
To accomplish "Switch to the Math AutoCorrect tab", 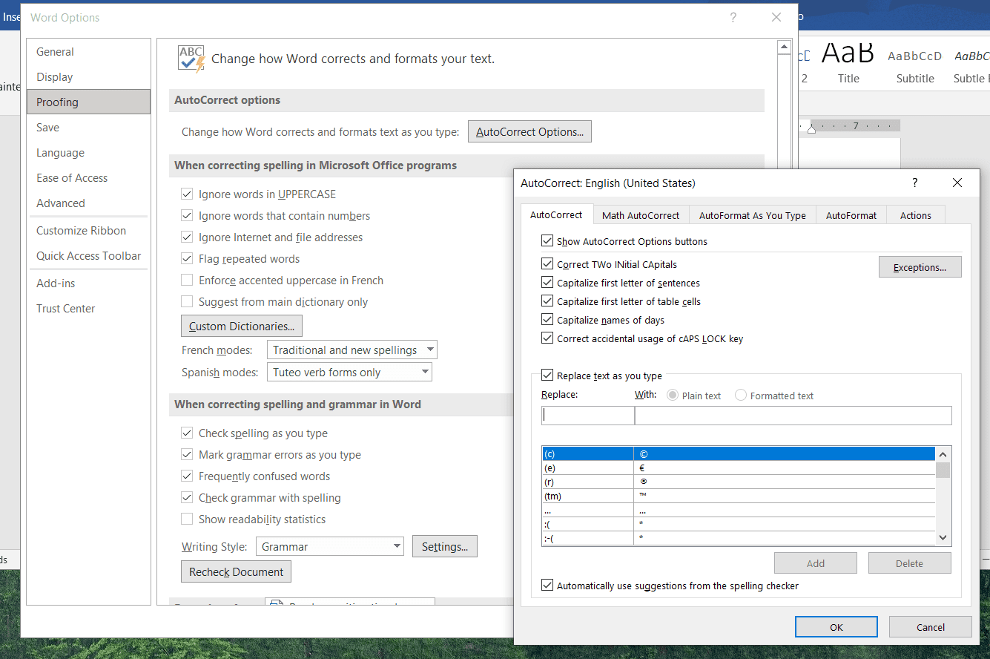I will [640, 215].
